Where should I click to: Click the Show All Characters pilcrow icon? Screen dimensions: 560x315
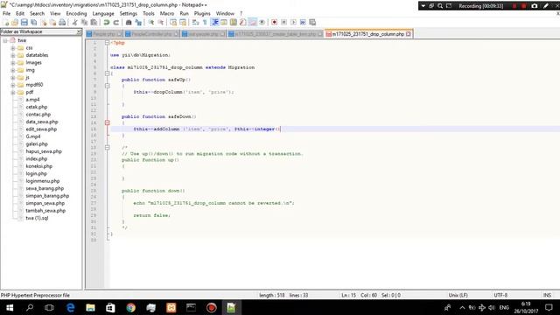tap(205, 23)
